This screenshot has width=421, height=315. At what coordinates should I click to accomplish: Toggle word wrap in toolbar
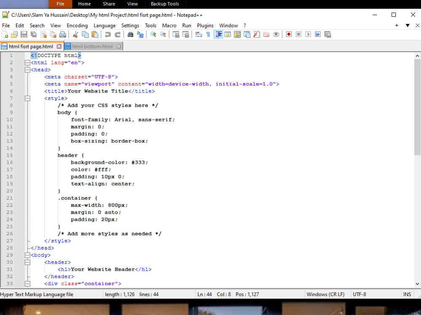coord(198,34)
